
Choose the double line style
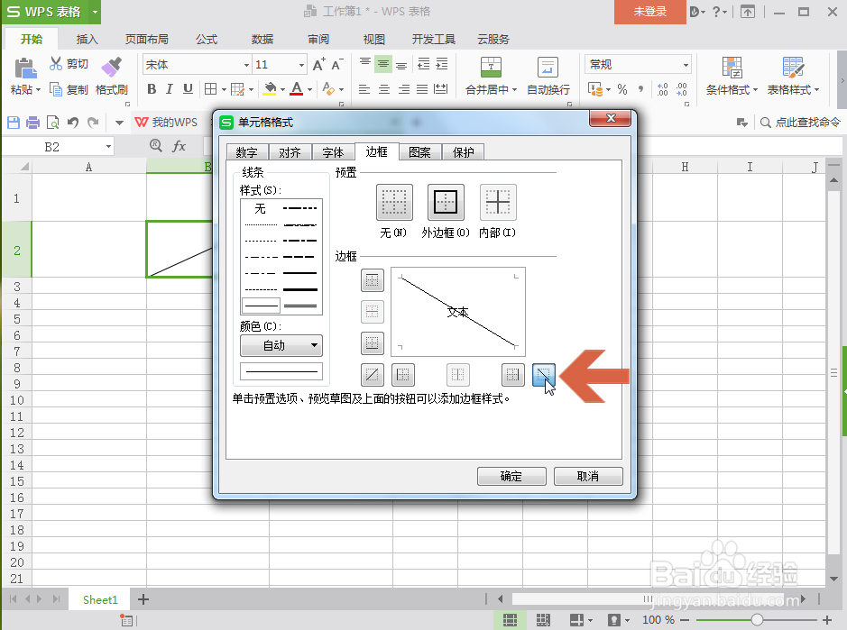(300, 306)
